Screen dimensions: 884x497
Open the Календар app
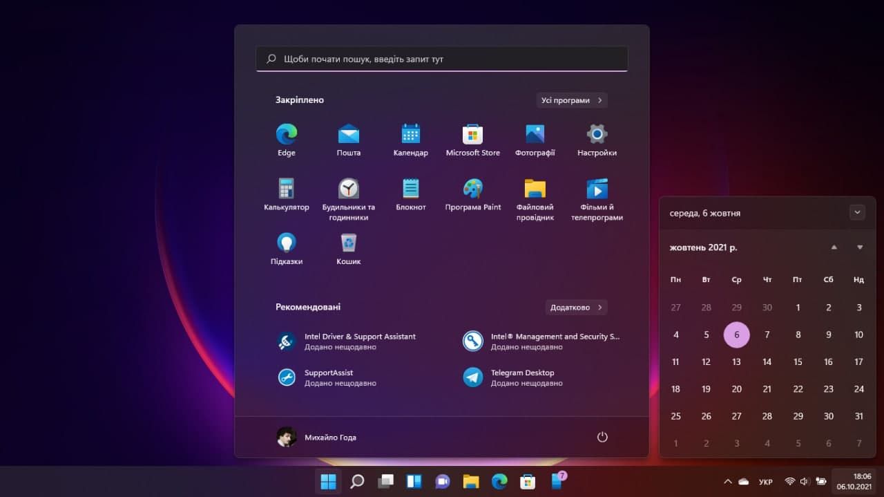point(410,133)
